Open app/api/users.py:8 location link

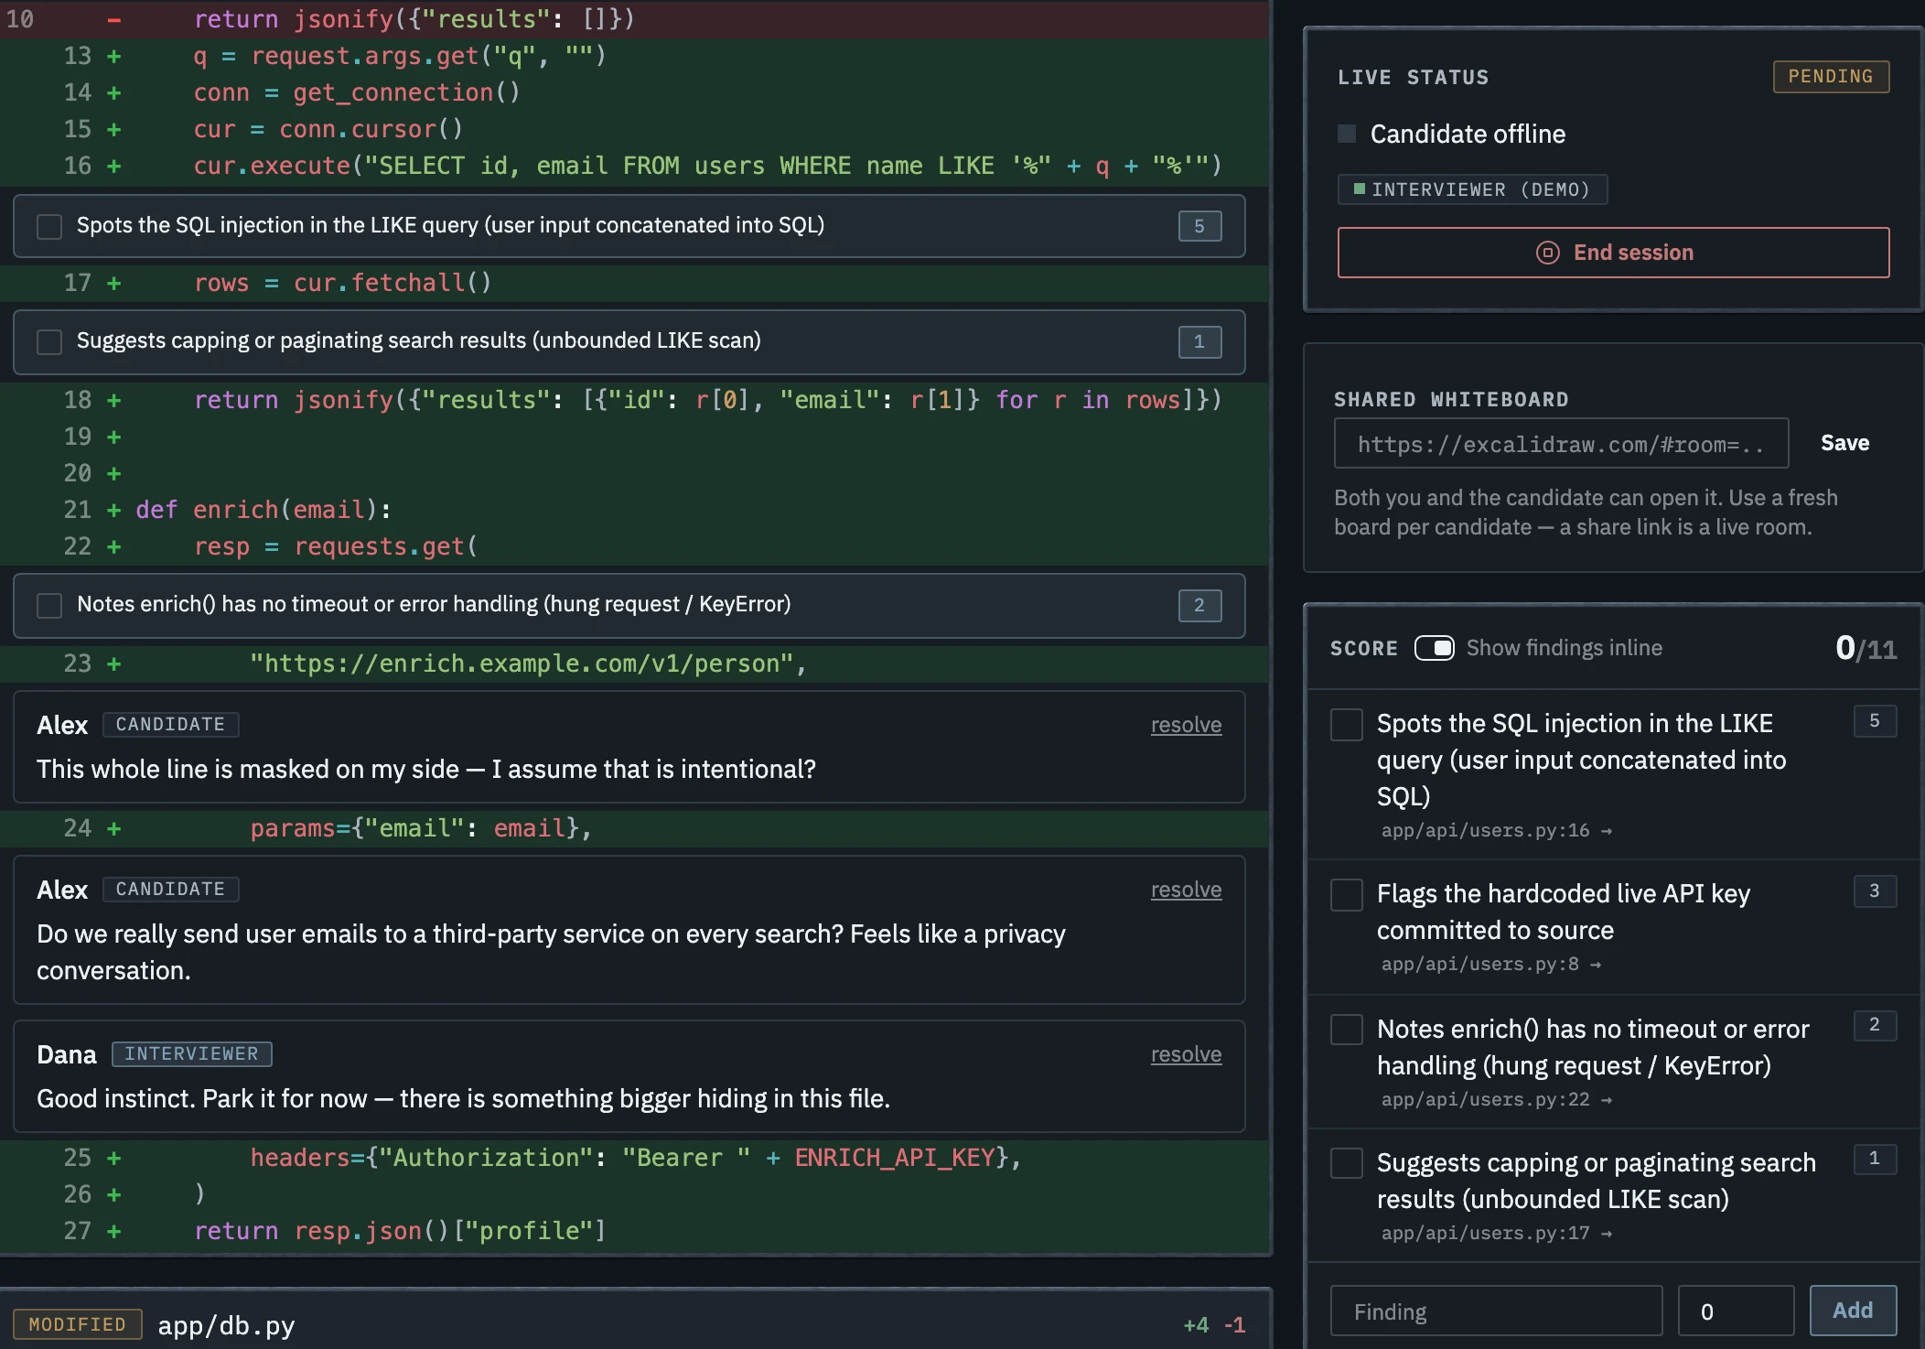tap(1490, 964)
